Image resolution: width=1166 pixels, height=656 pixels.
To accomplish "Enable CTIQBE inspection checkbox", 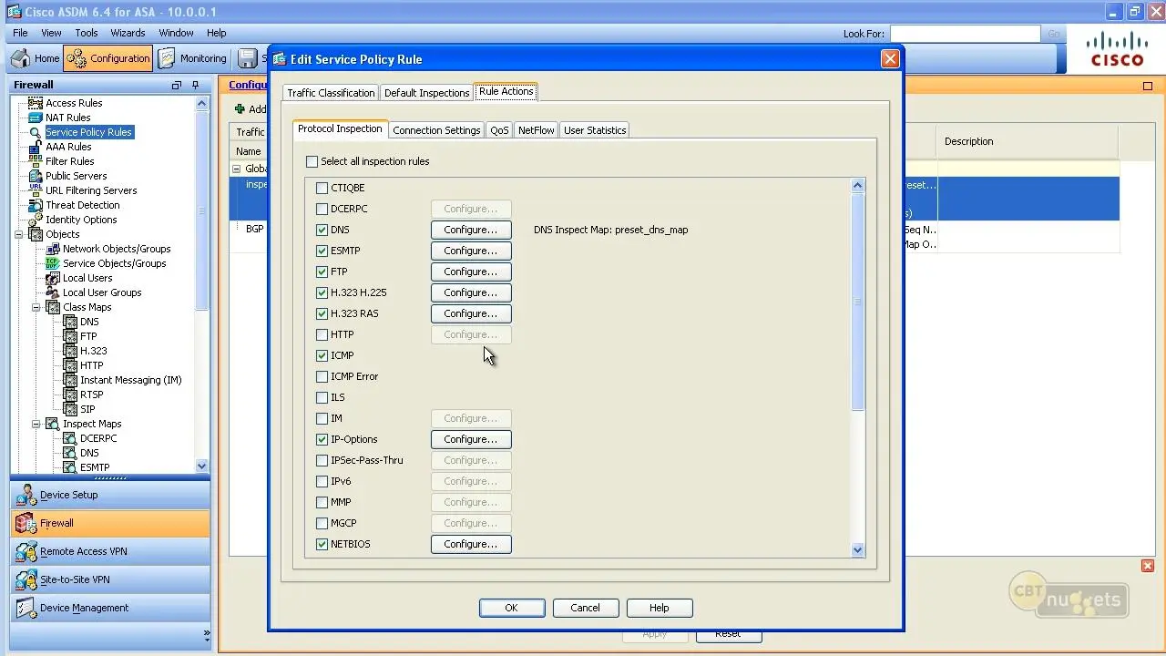I will coord(322,188).
